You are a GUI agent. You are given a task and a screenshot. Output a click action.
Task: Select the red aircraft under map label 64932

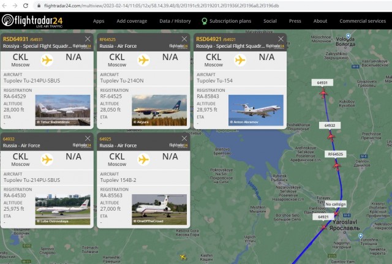pyautogui.click(x=331, y=137)
